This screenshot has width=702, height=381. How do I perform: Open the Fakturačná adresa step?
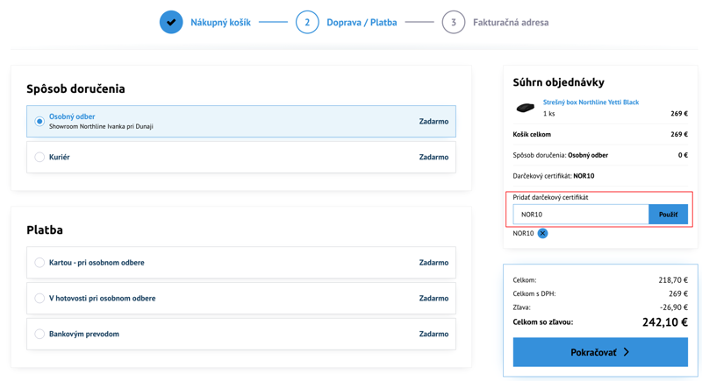click(x=510, y=23)
